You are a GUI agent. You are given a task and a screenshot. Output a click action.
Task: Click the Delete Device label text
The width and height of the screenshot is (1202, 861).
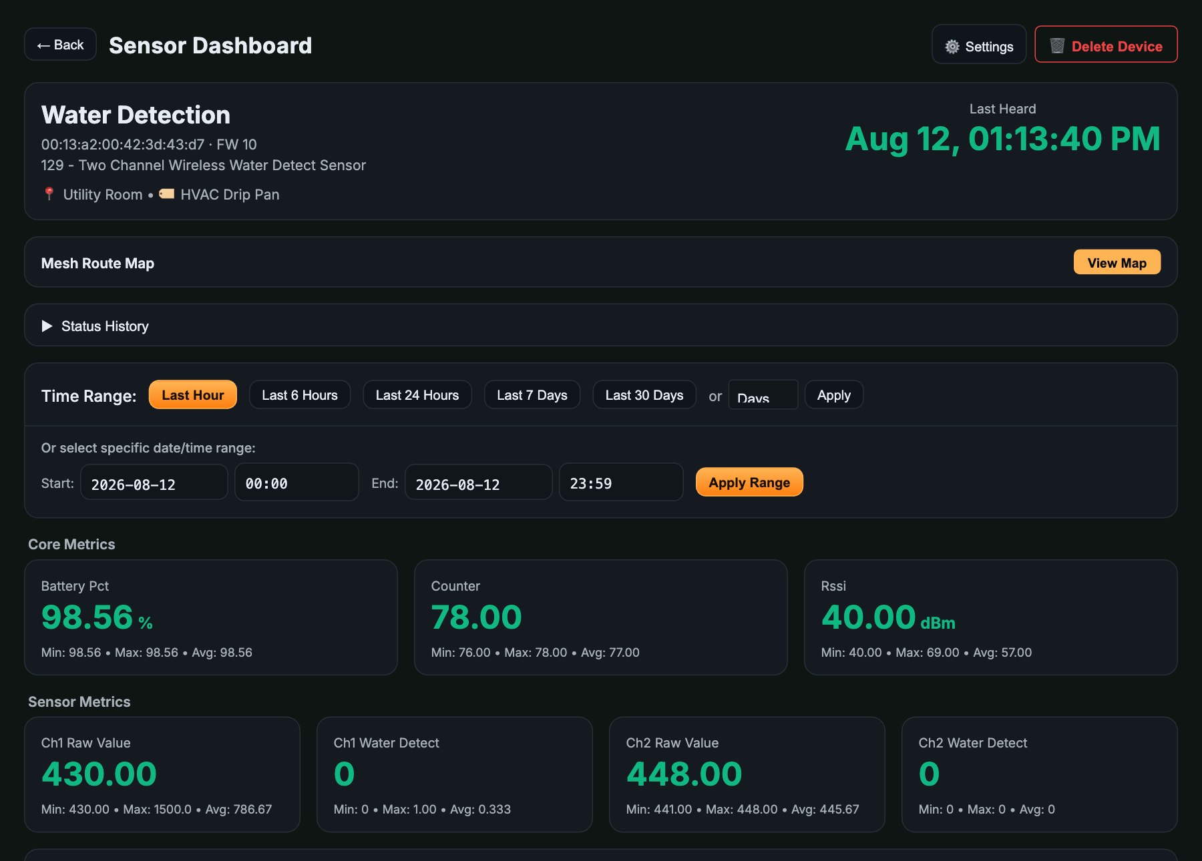pyautogui.click(x=1117, y=47)
